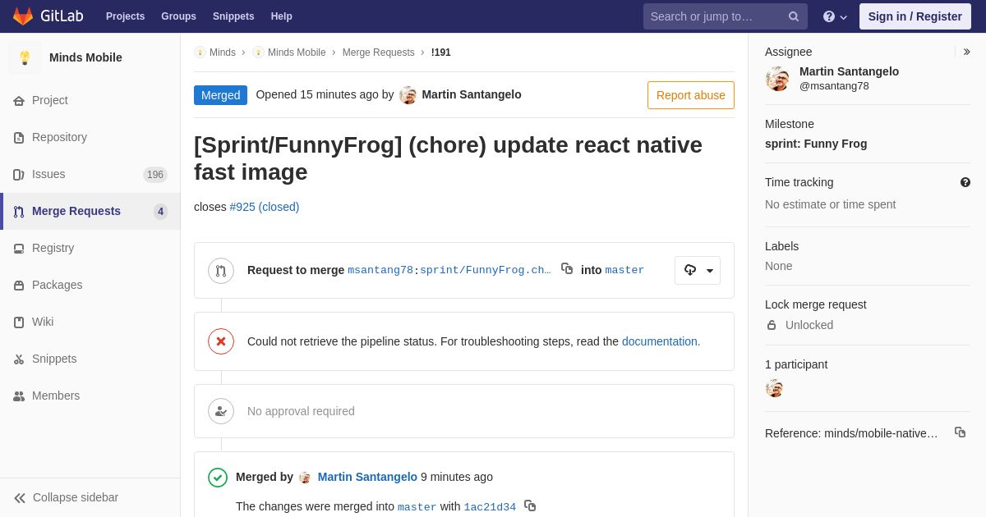The height and width of the screenshot is (517, 986).
Task: Click the author avatar beside Opened by
Action: click(x=408, y=95)
